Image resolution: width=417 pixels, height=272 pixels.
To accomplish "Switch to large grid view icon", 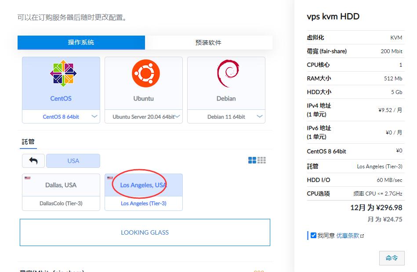I will click(x=252, y=160).
